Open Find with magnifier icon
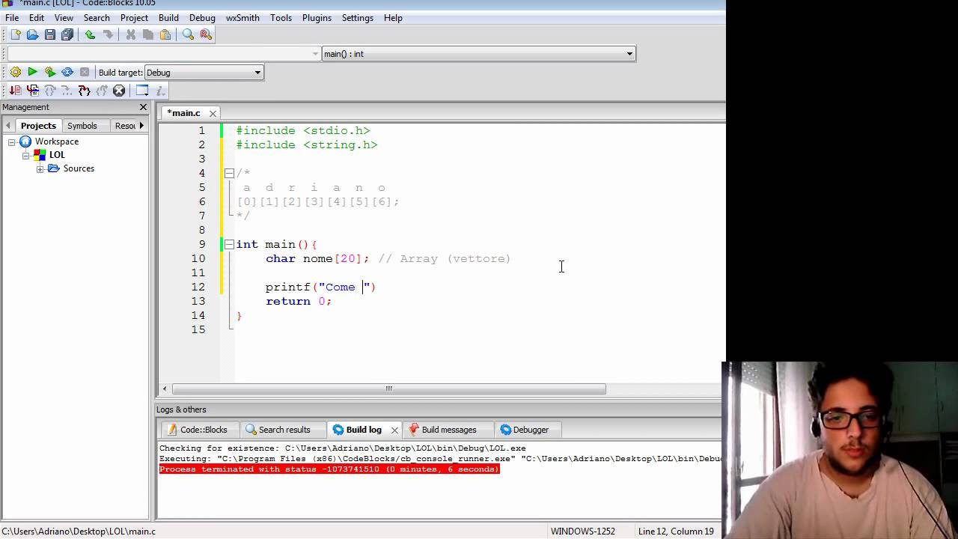 click(x=188, y=34)
